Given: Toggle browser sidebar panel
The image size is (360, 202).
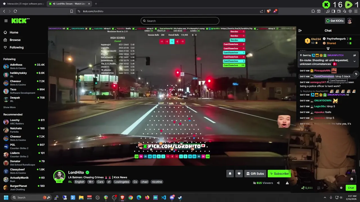Looking at the screenshot, I should pos(333,11).
